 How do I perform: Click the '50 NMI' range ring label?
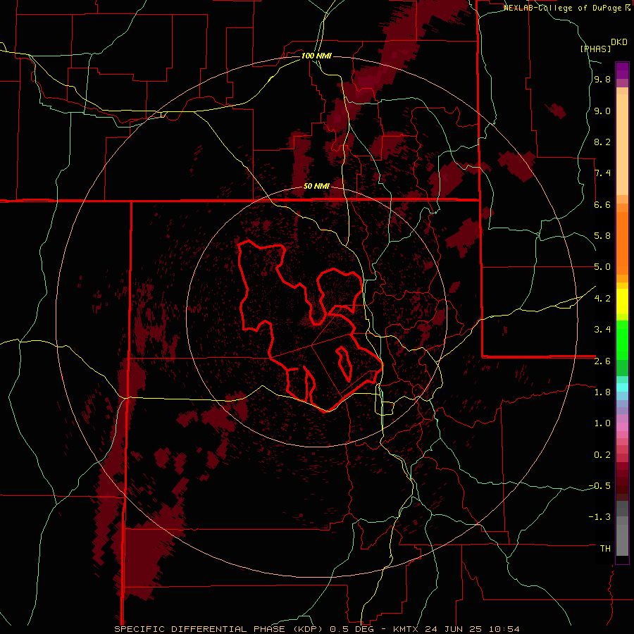[316, 186]
